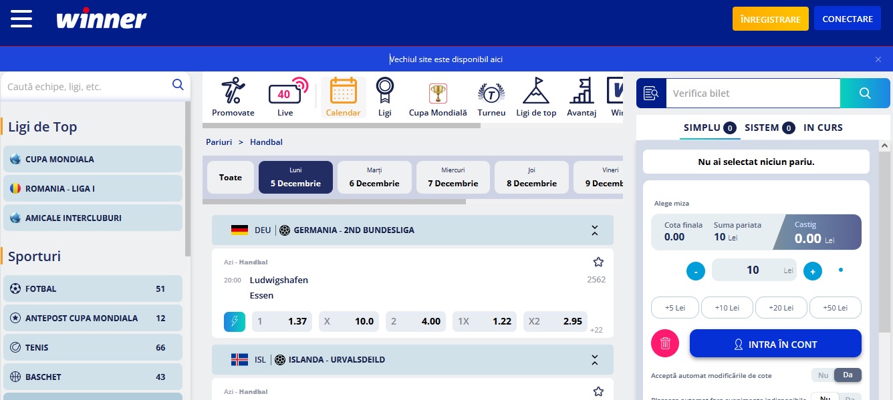Image resolution: width=893 pixels, height=400 pixels.
Task: Select the Toate date filter
Action: click(231, 178)
